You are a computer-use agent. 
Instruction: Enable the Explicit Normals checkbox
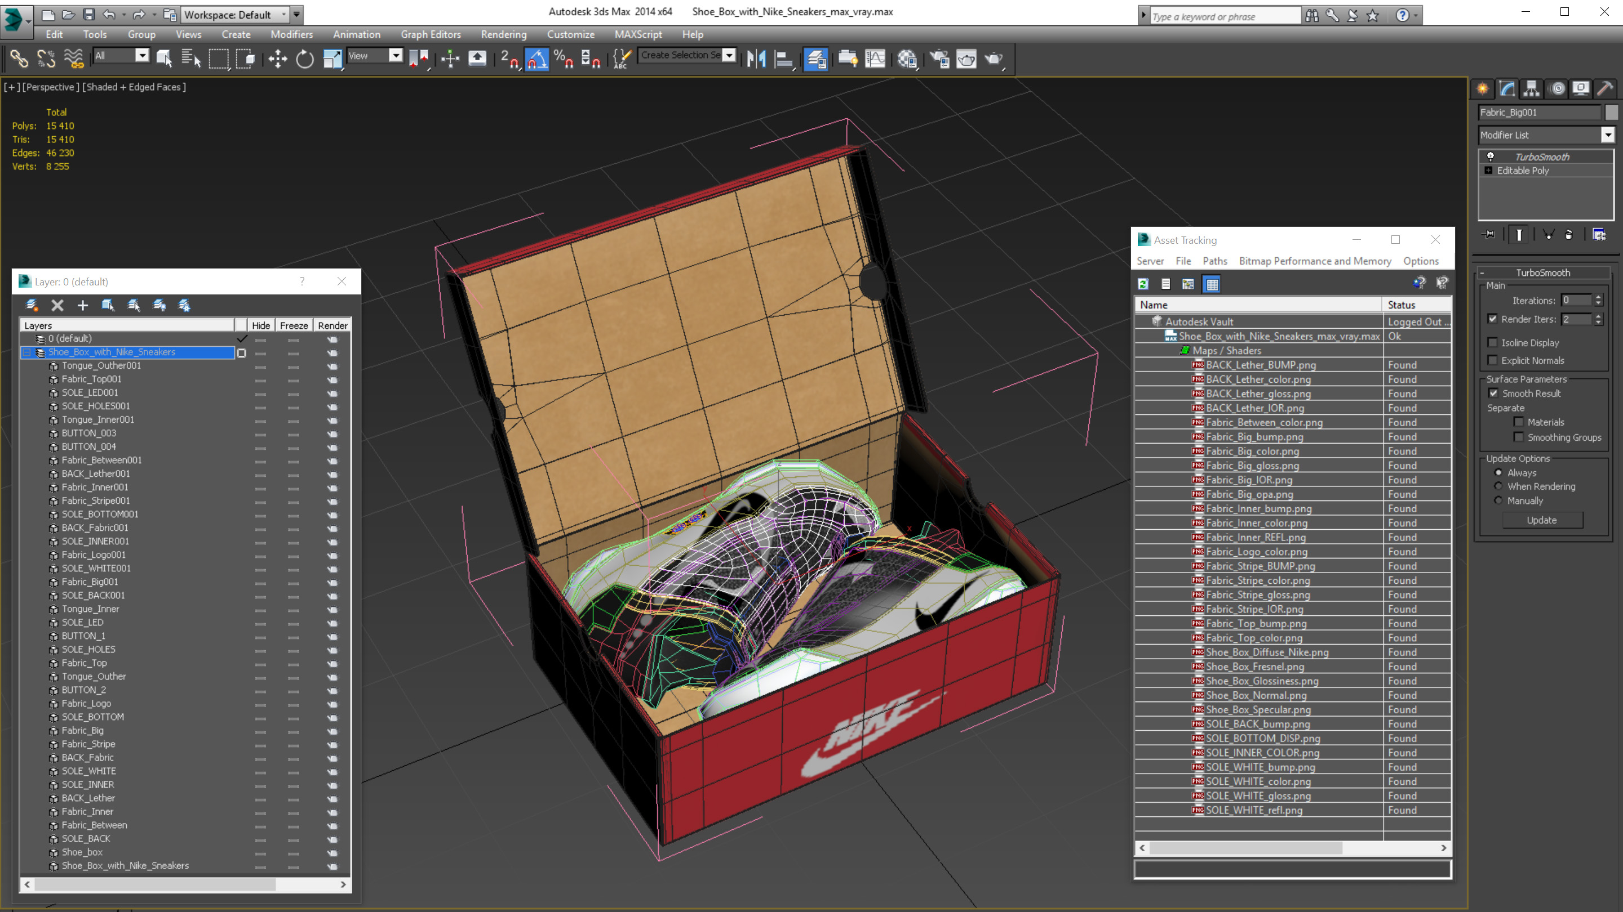(1493, 361)
